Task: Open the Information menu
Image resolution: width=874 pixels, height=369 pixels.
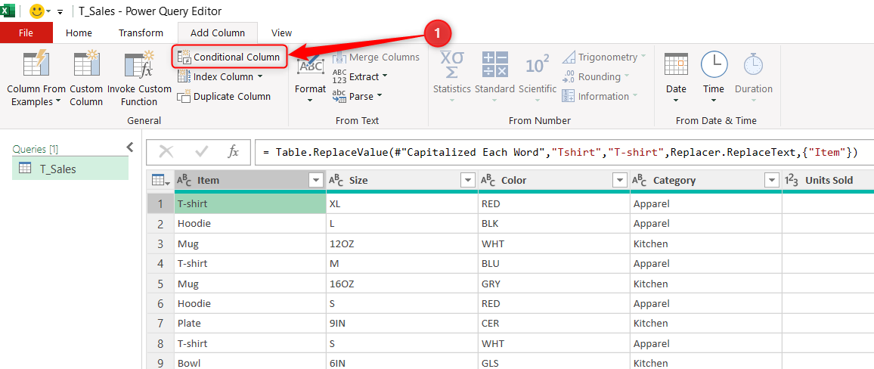Action: click(600, 97)
